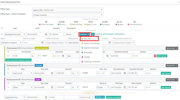Open Paid in Full receivable type dropdown
Image resolution: width=180 pixels, height=100 pixels.
pyautogui.click(x=22, y=73)
